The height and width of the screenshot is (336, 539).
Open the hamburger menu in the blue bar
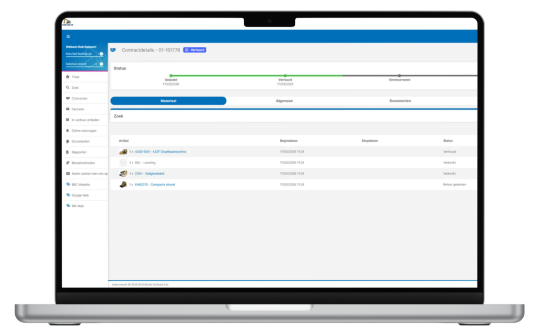[68, 36]
